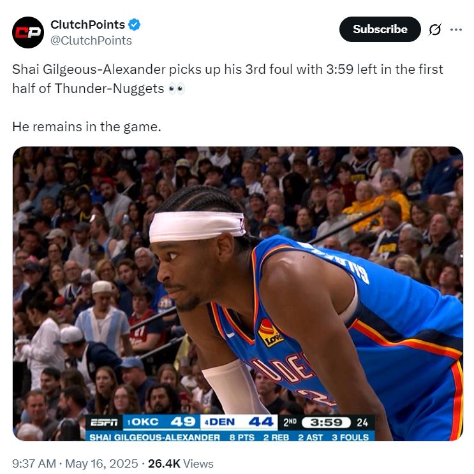Viewport: 474px width, 474px height.
Task: Click the "He remains in the game." line
Action: click(x=87, y=127)
